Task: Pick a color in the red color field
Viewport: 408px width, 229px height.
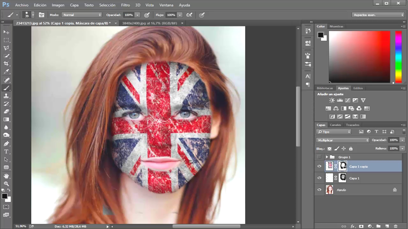Action: click(360, 57)
